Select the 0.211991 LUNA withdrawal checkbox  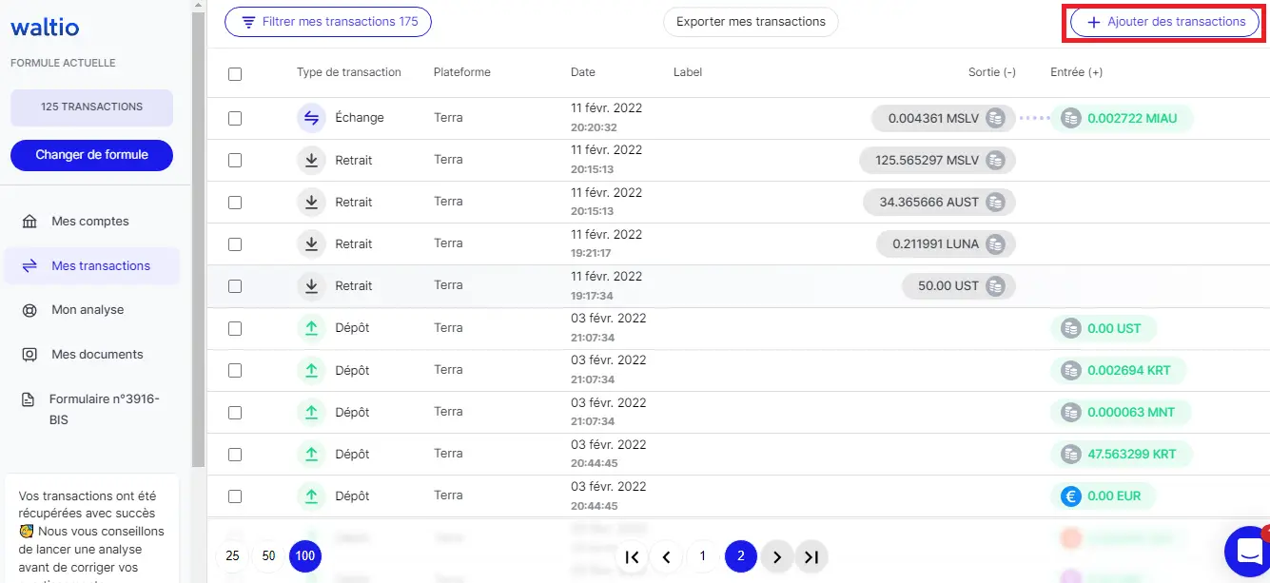click(x=235, y=243)
